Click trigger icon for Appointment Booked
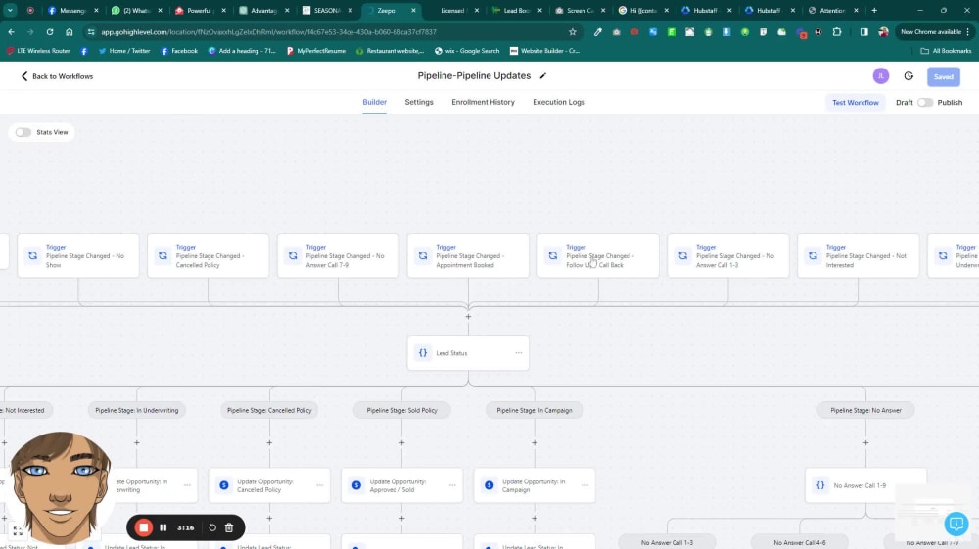 [423, 255]
